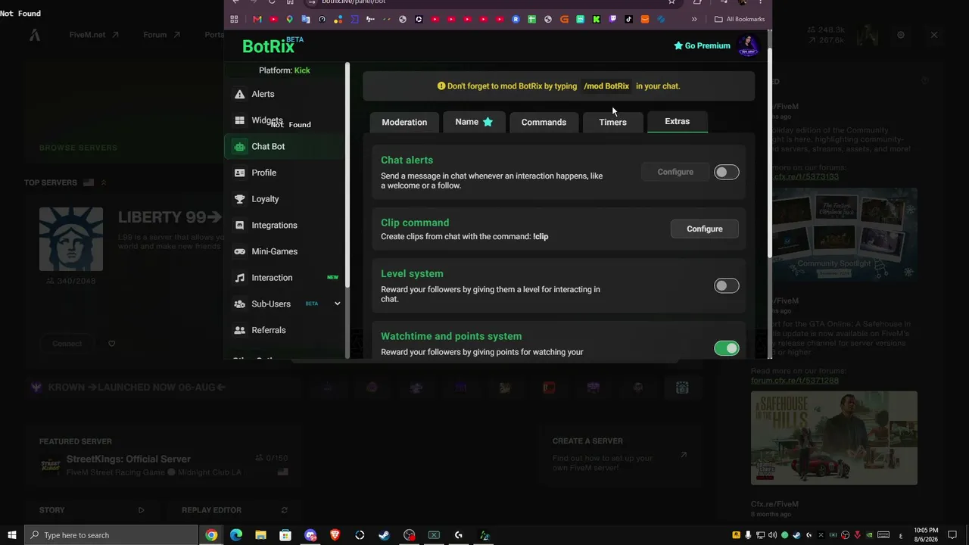Open the Twitch bookmark in the bookmarks bar
The height and width of the screenshot is (545, 969).
pos(612,19)
